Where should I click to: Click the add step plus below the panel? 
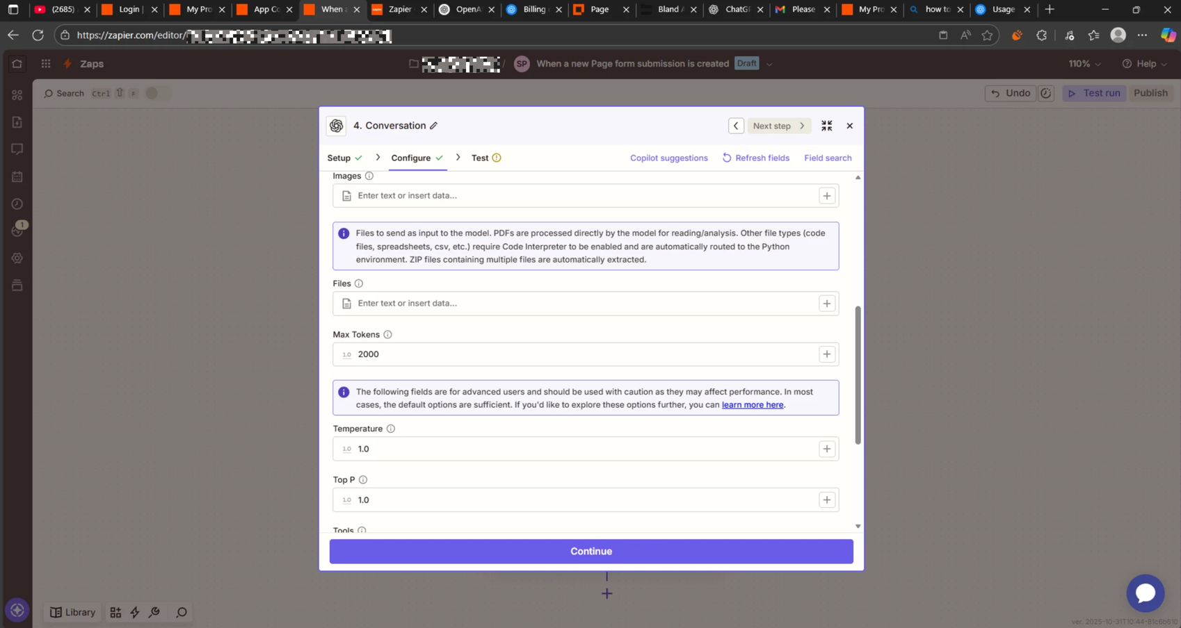(606, 593)
